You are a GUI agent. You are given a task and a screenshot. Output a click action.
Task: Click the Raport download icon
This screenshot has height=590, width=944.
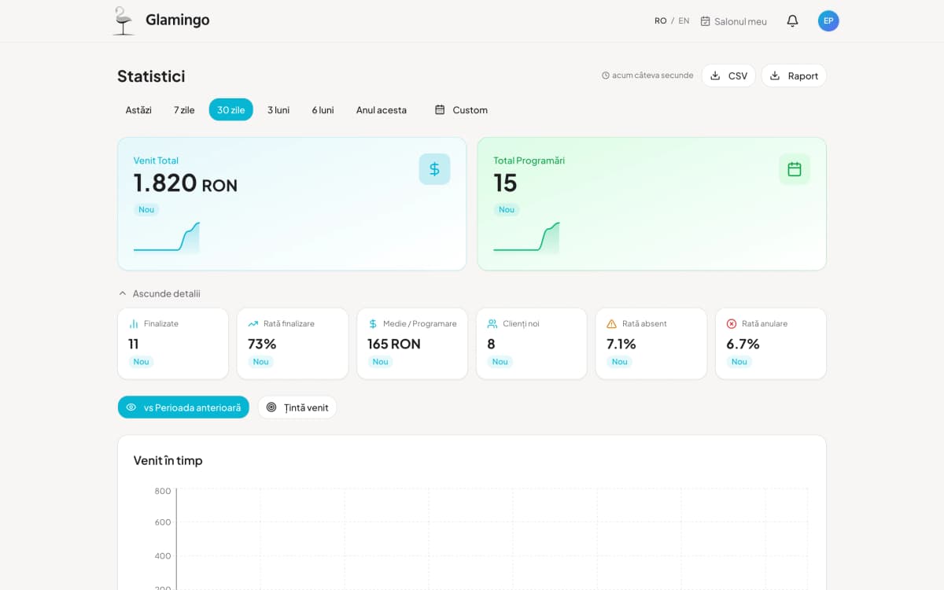click(776, 75)
